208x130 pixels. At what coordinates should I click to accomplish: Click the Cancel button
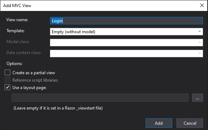[x=190, y=123]
